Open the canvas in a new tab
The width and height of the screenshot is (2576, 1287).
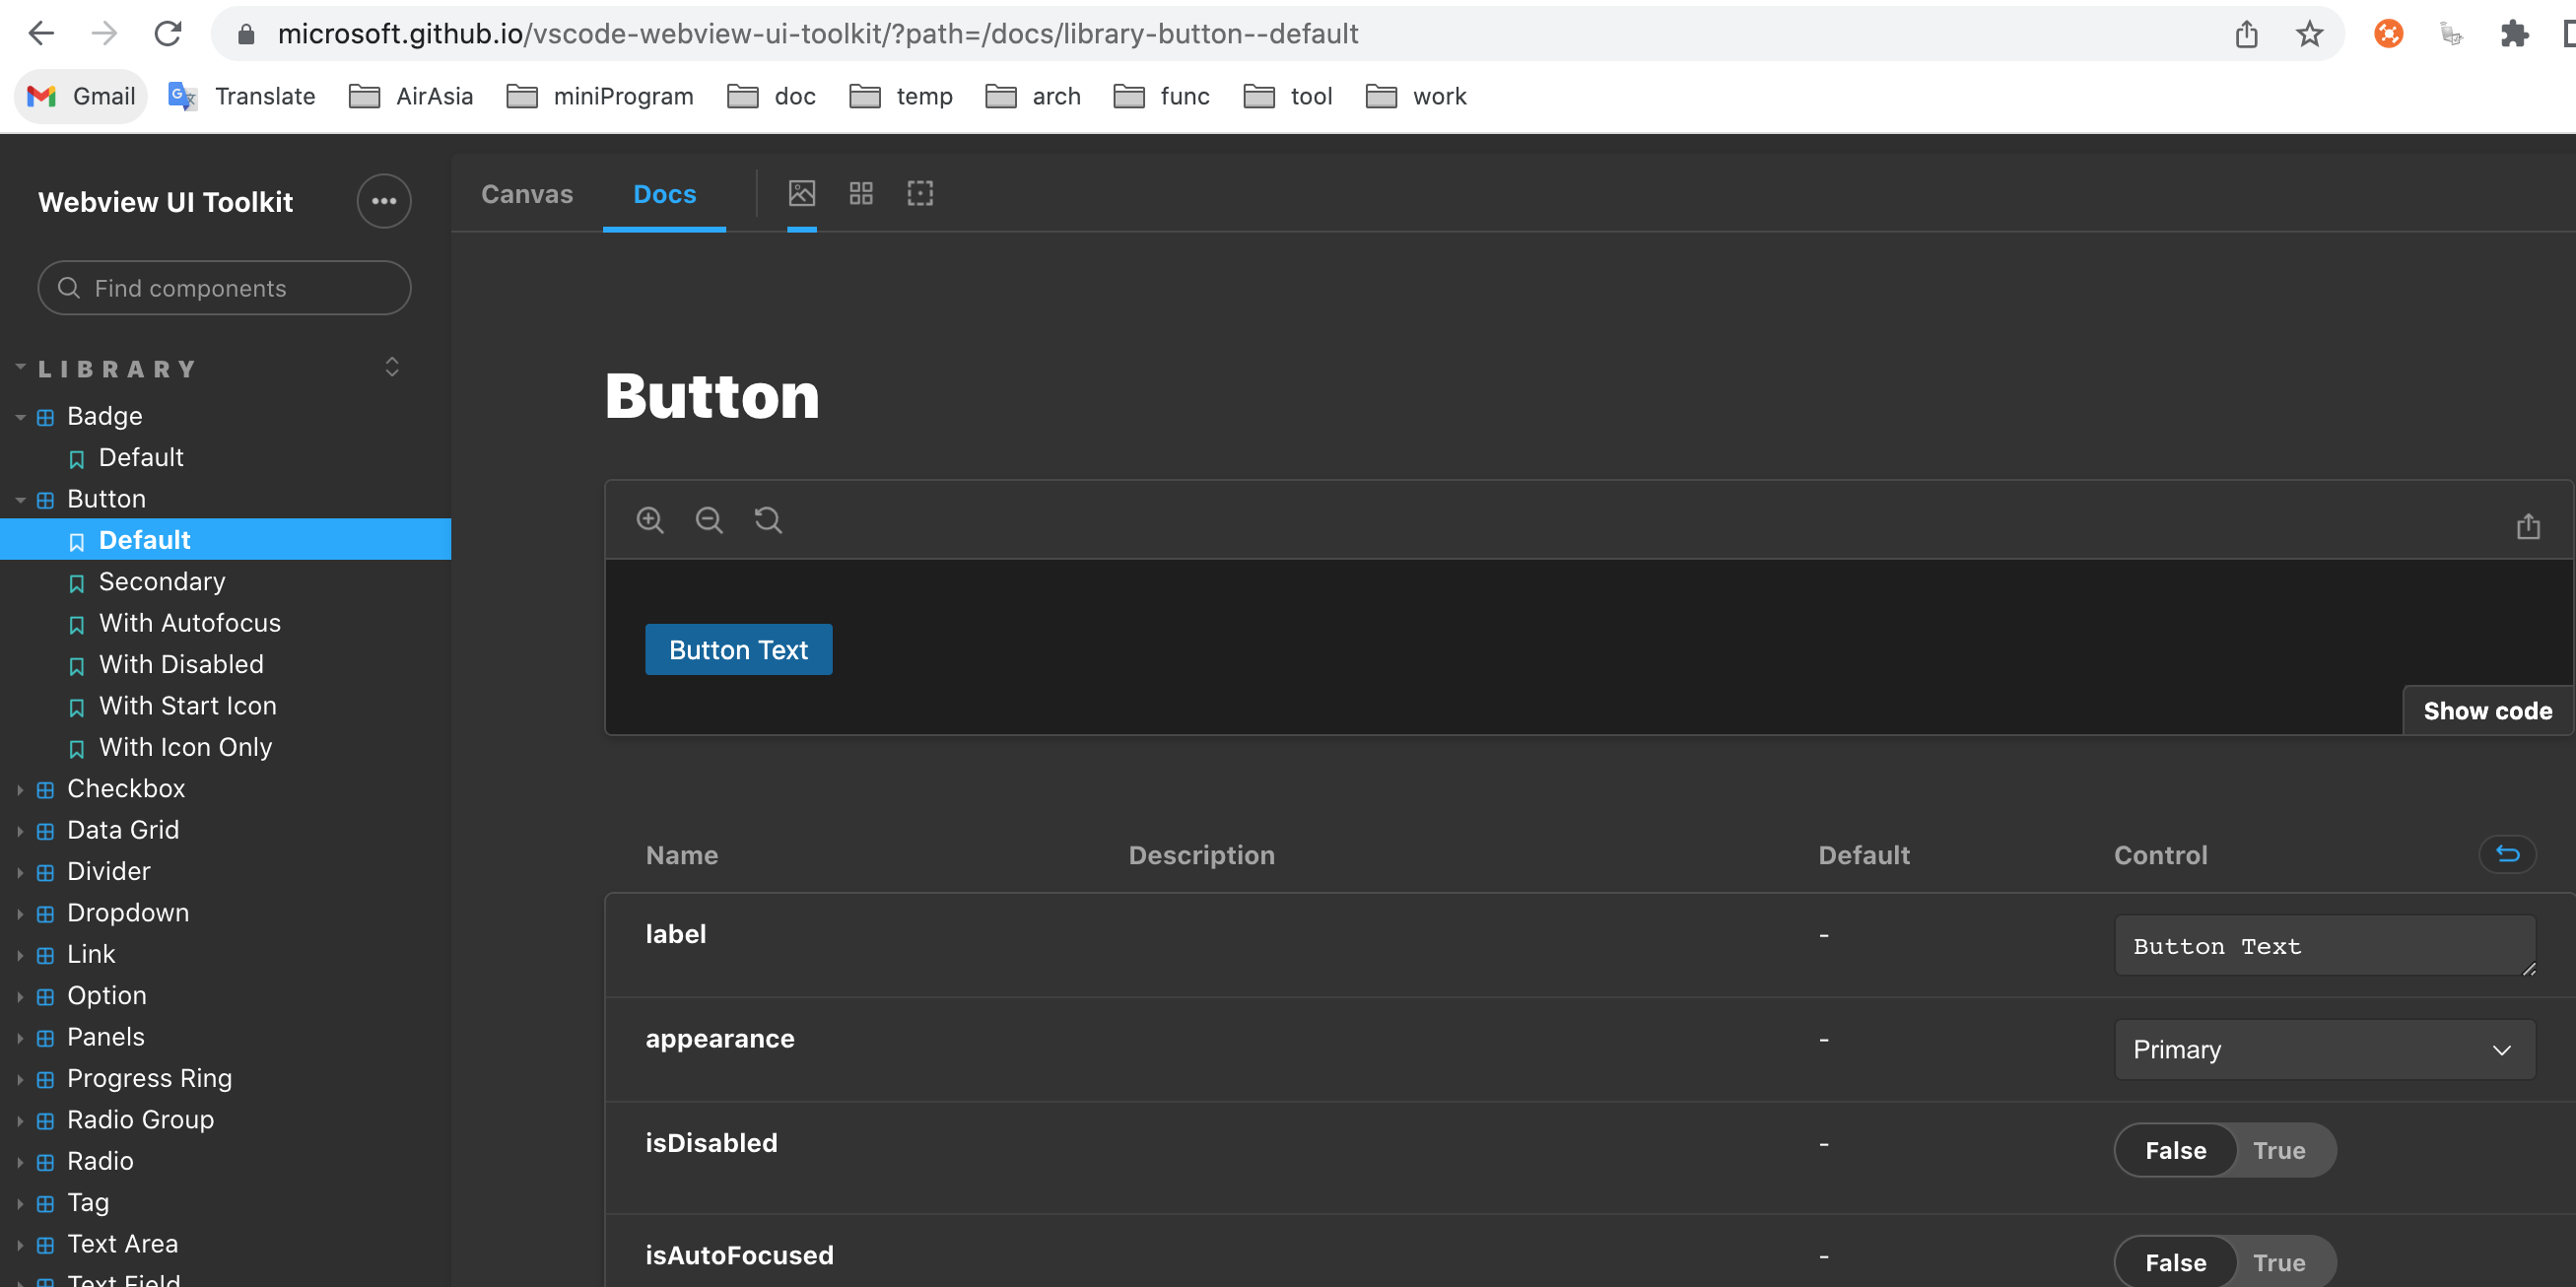2527,526
